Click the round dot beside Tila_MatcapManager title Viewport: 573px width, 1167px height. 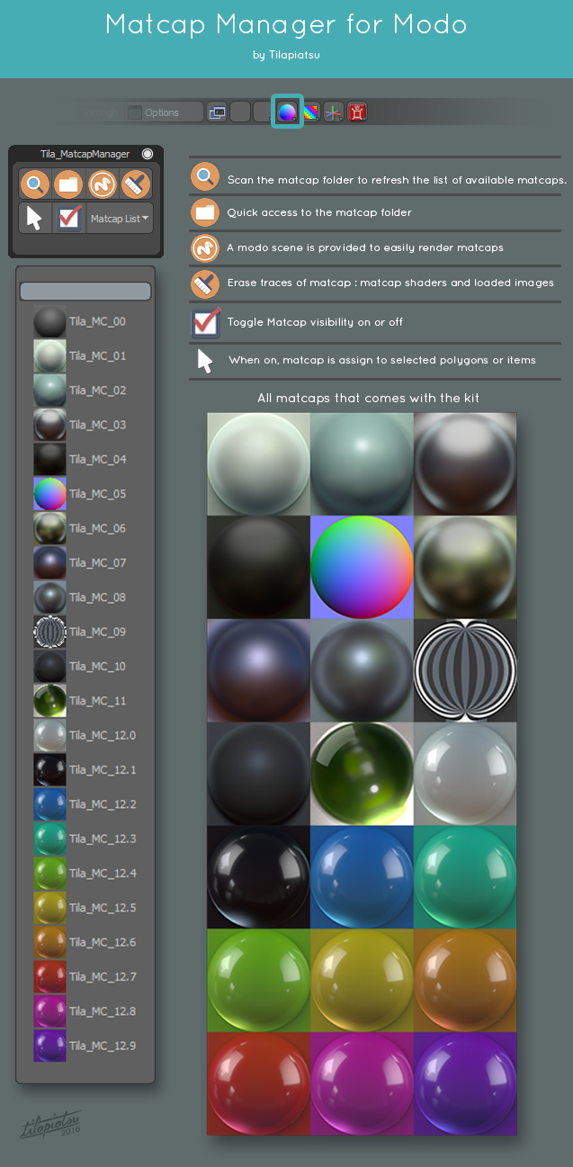pos(148,154)
